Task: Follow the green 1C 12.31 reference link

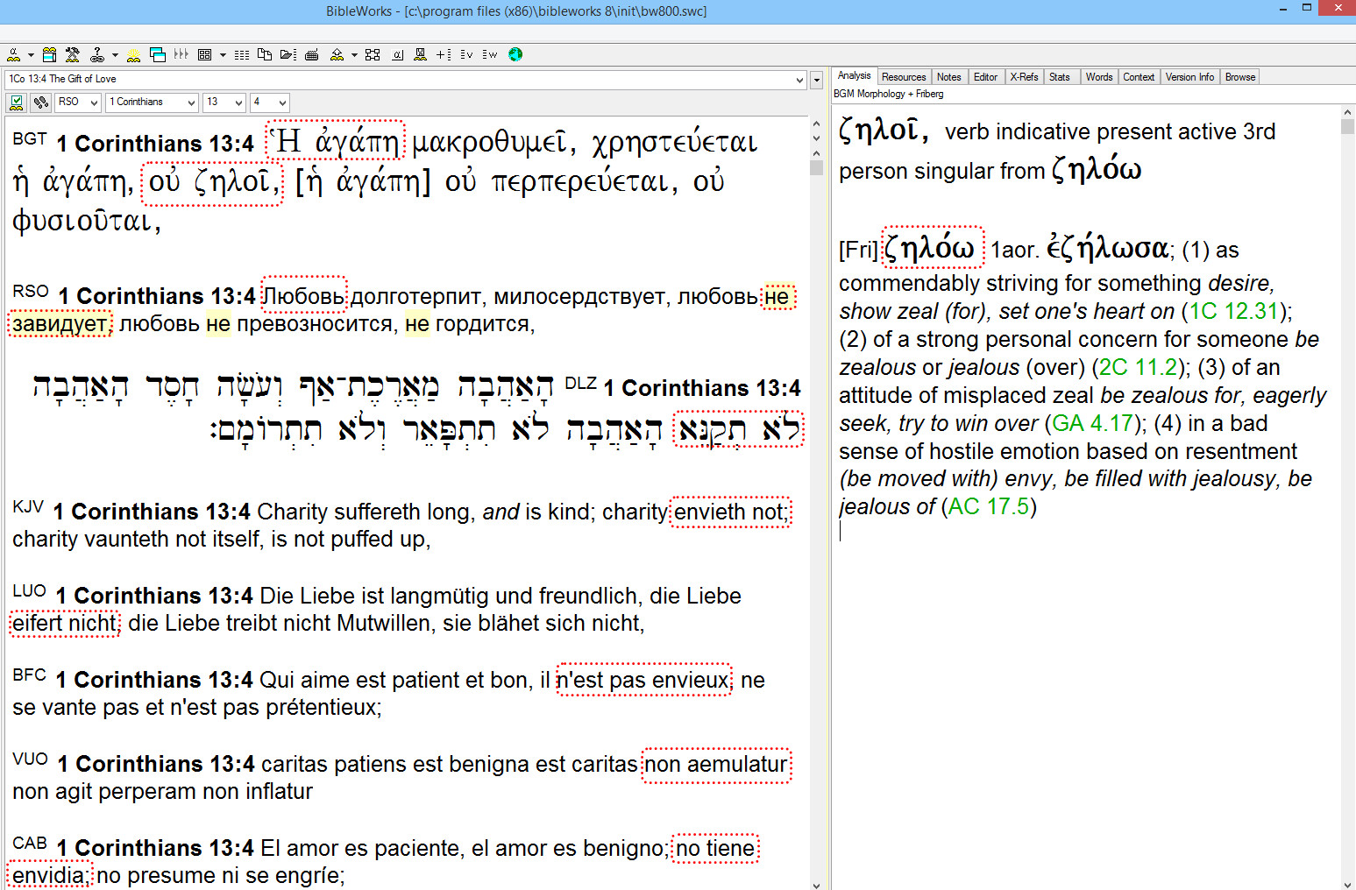Action: (1233, 311)
